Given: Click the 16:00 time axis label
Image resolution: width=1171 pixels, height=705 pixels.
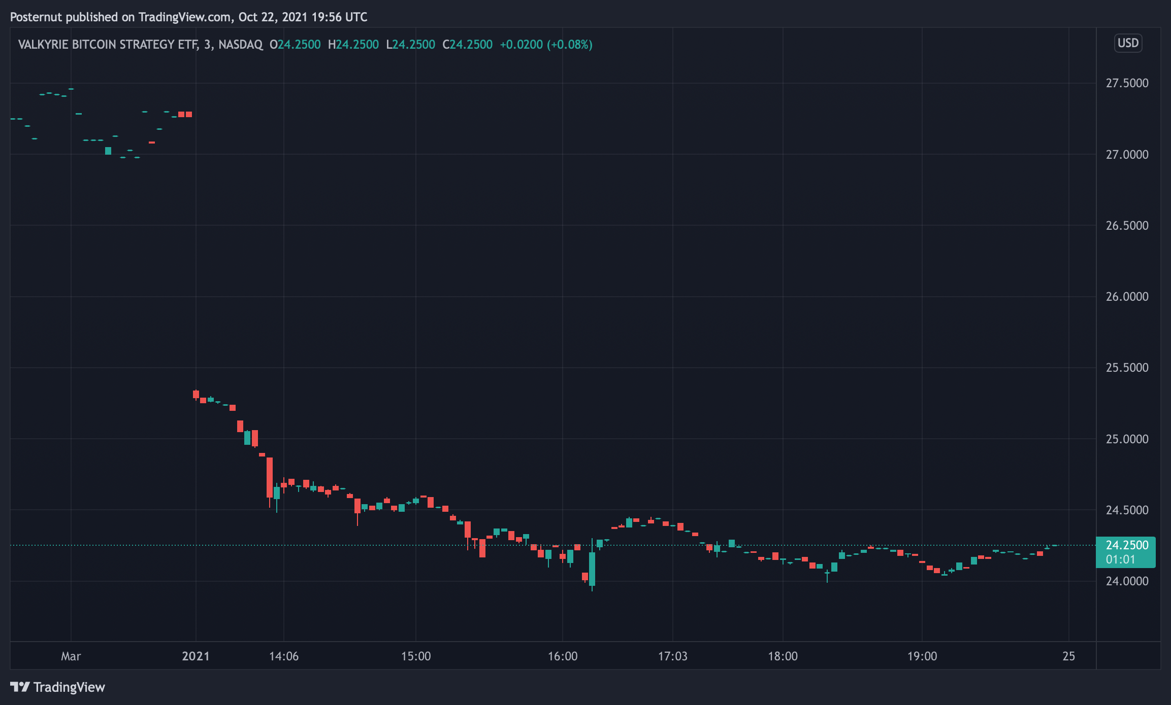Looking at the screenshot, I should pyautogui.click(x=563, y=656).
